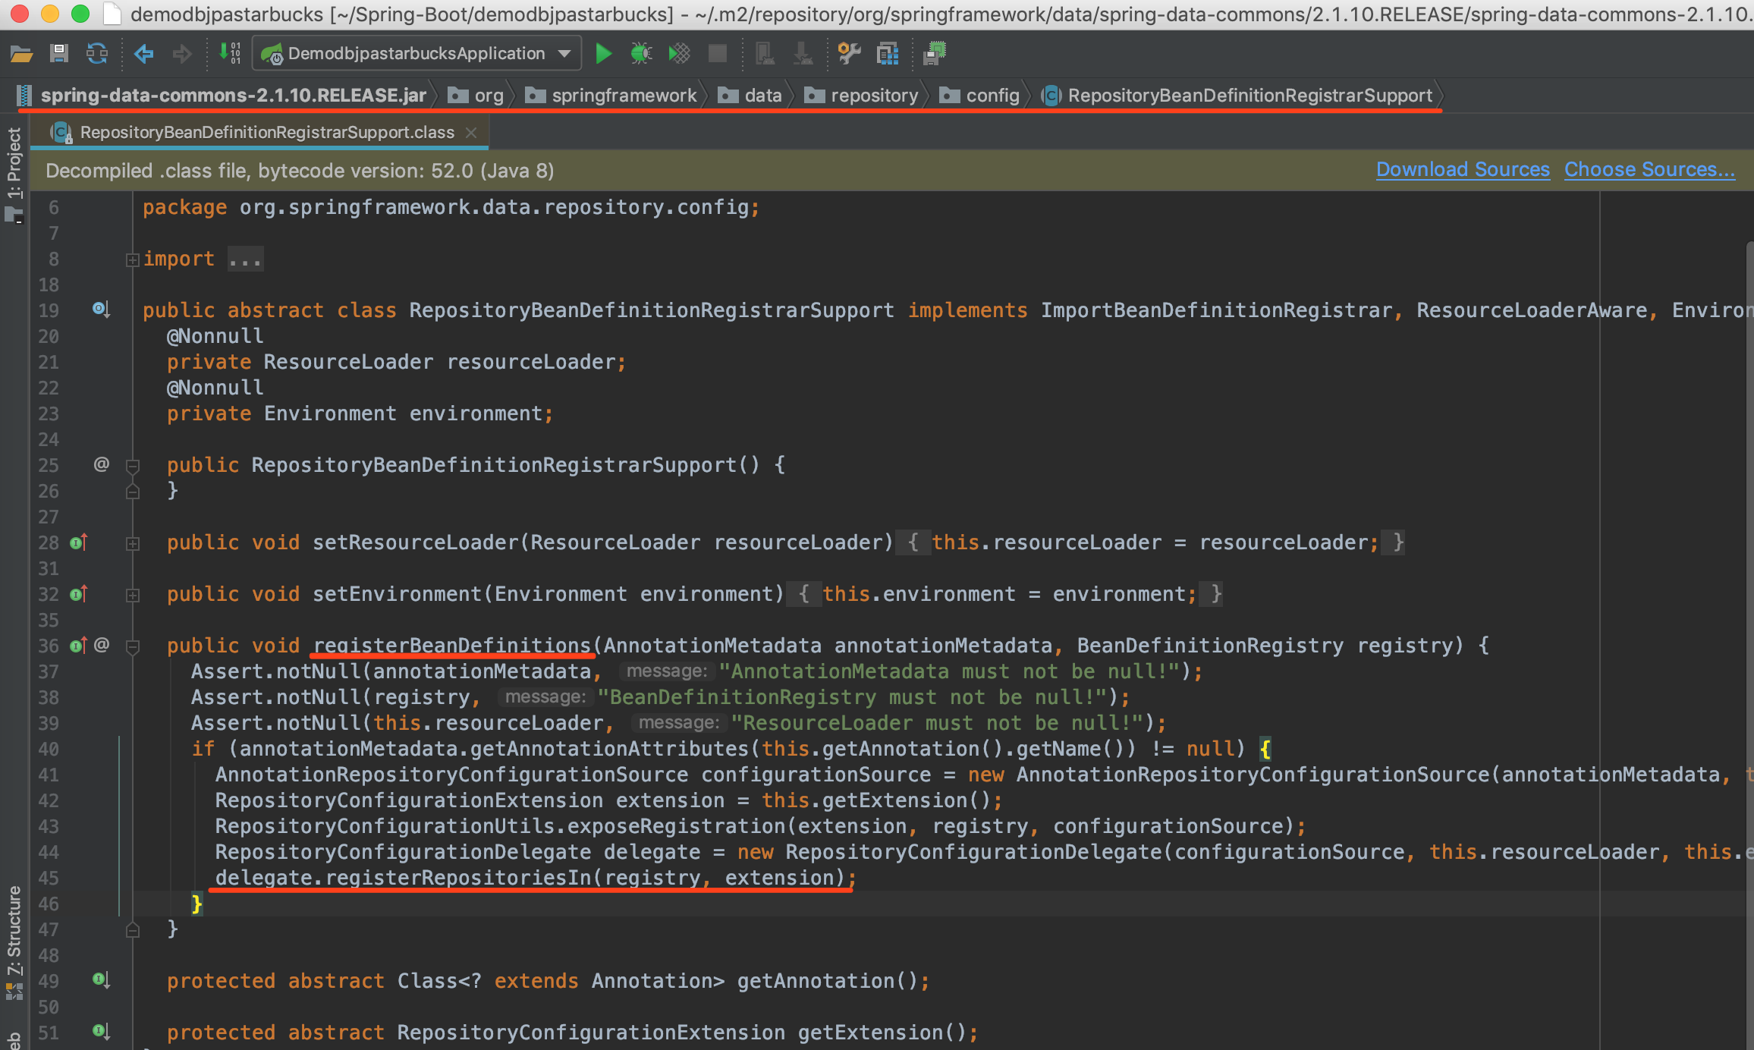Click fold end marker on line 26
This screenshot has height=1050, width=1754.
coord(132,492)
